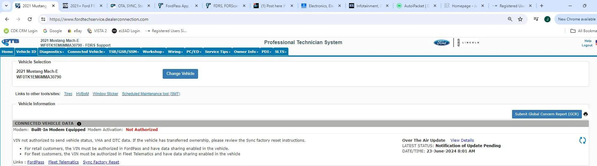Expand the Wiring menu

(x=175, y=52)
